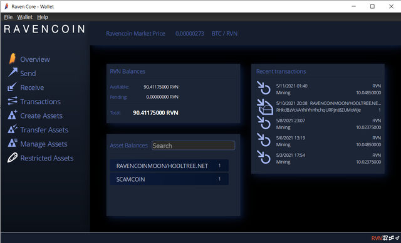The width and height of the screenshot is (401, 243).
Task: Click the RVN unit indicator in status bar
Action: tap(377, 238)
